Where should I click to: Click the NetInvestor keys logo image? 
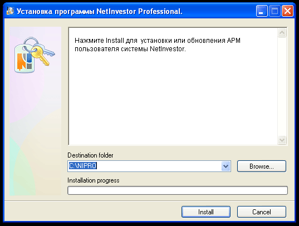(35, 55)
